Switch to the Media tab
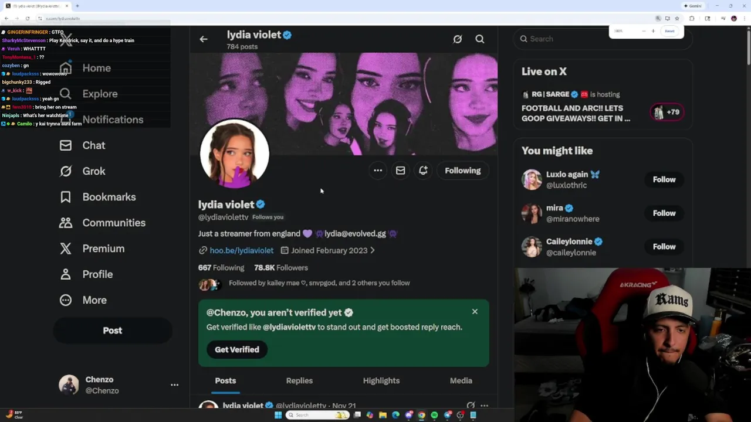 click(461, 381)
